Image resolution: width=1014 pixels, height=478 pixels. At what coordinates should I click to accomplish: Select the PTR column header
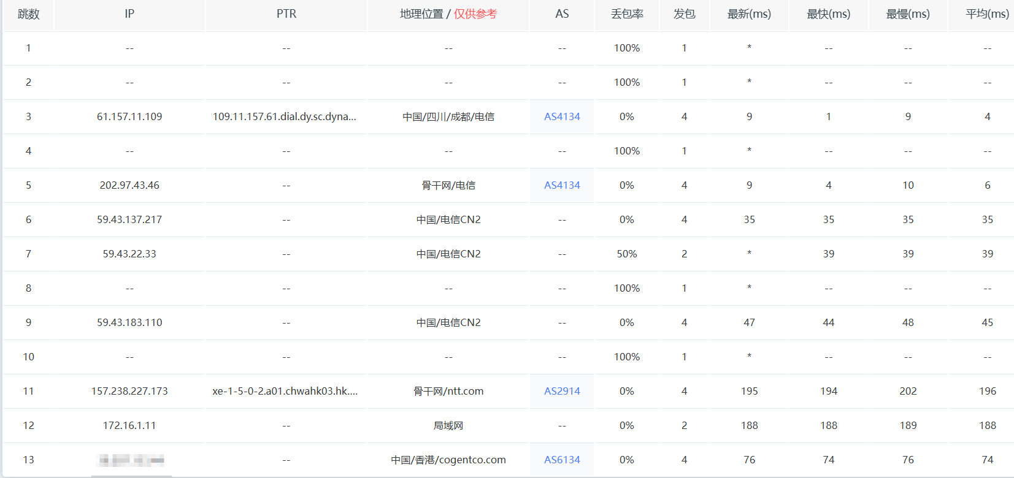click(286, 14)
